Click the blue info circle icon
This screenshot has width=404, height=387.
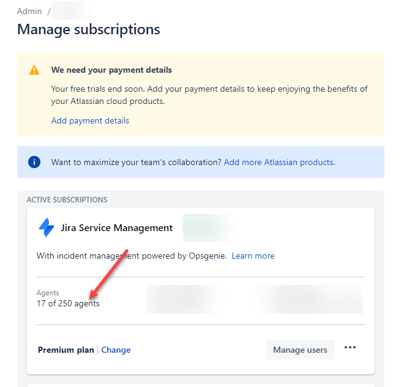34,162
